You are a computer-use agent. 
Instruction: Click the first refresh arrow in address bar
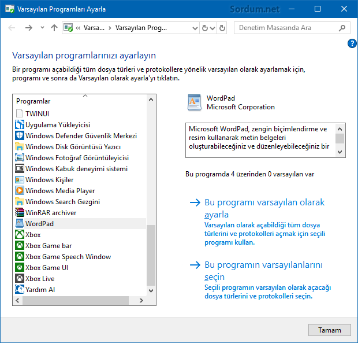point(205,28)
